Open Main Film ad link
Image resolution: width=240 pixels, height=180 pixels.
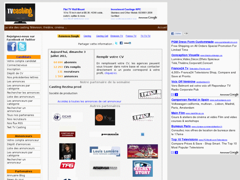(x=178, y=113)
